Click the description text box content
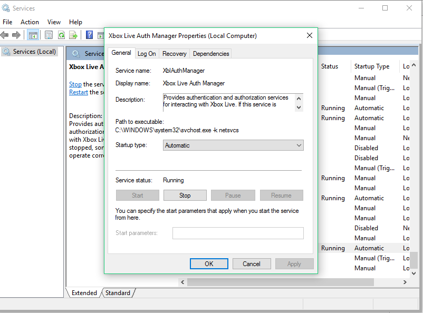Image resolution: width=423 pixels, height=313 pixels. (229, 102)
